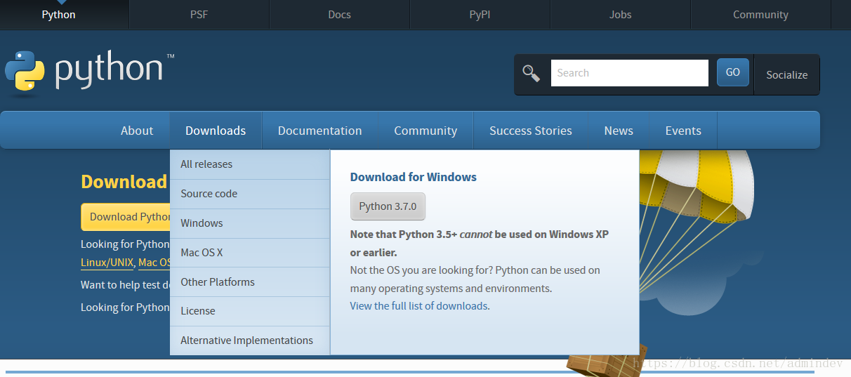This screenshot has width=851, height=377.
Task: Select License in Downloads submenu
Action: click(250, 311)
